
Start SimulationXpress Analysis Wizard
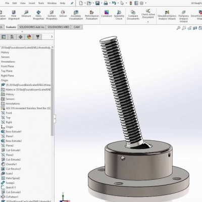tap(167, 15)
